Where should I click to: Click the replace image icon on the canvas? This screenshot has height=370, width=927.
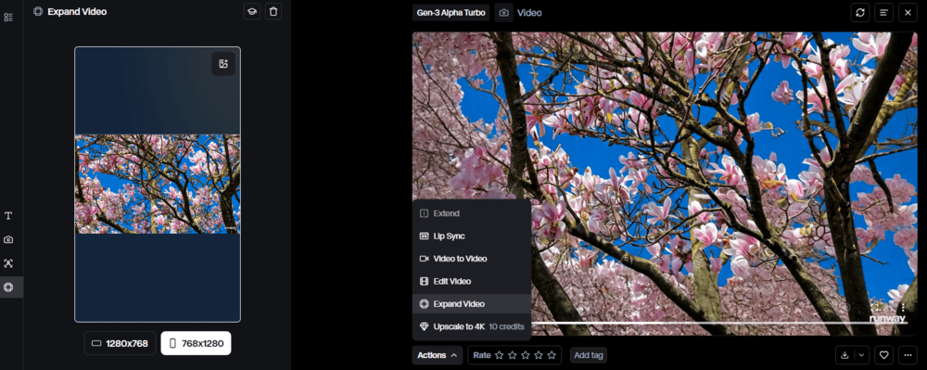(x=223, y=64)
